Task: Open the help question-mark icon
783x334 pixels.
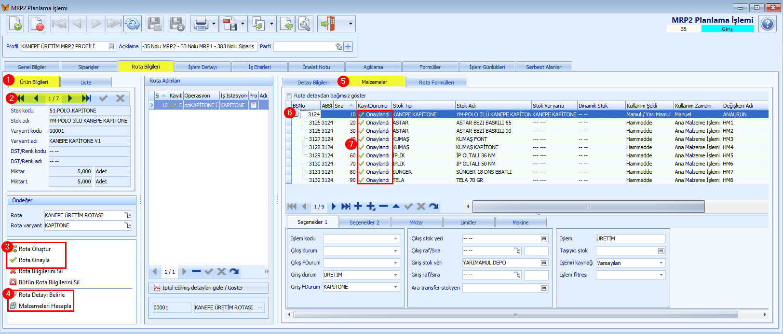Action: pyautogui.click(x=767, y=23)
